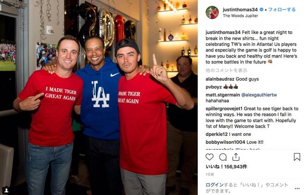
Task: Save the post with the bookmark icon
Action: point(297,157)
